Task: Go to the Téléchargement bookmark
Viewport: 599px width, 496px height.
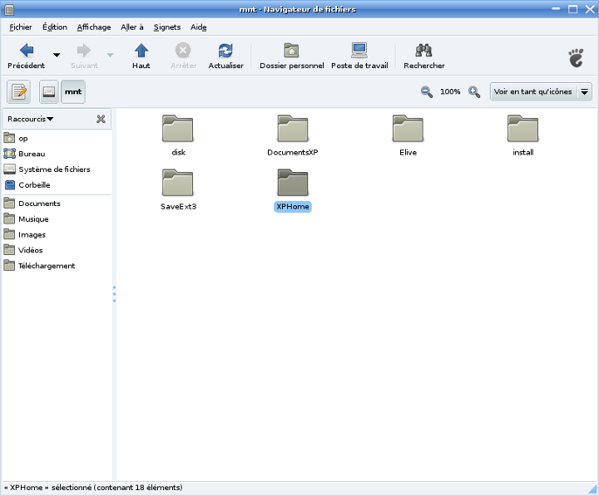Action: coord(57,266)
